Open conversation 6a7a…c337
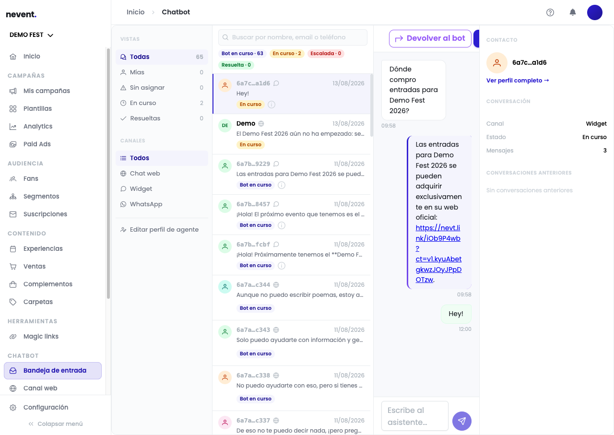Image resolution: width=614 pixels, height=435 pixels. (x=292, y=423)
